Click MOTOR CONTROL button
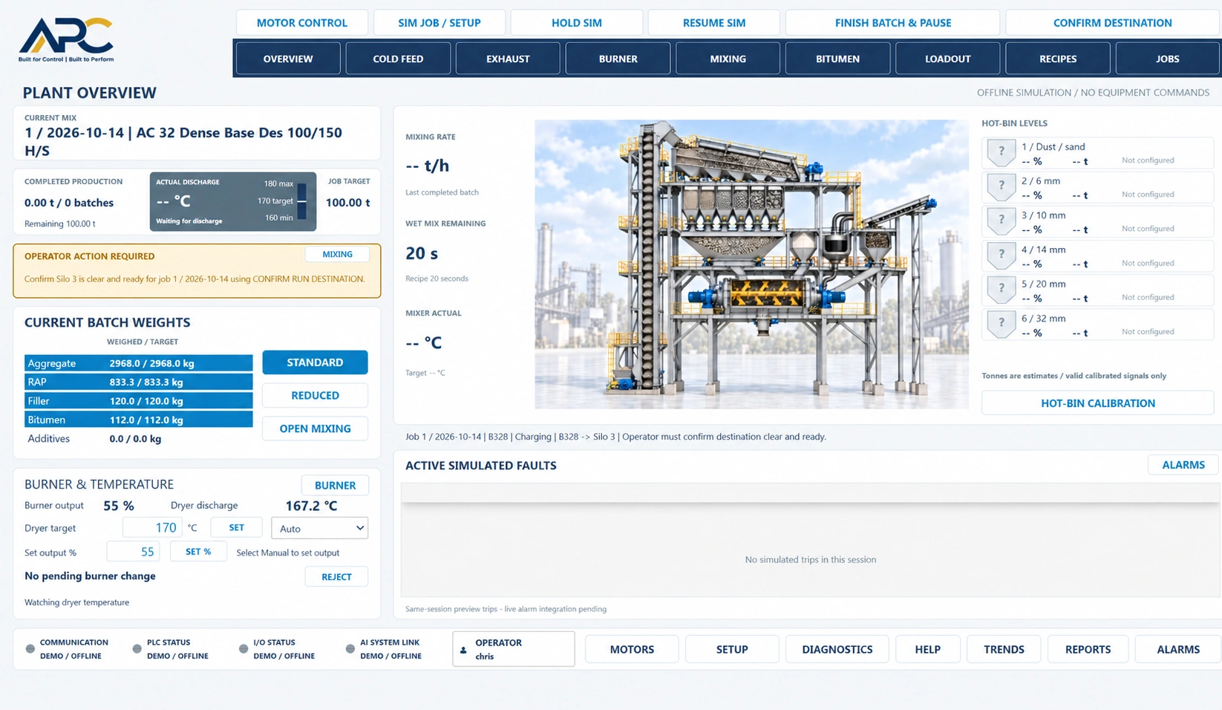 (x=302, y=22)
